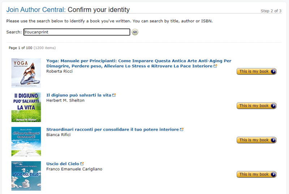Open the Uscio del Cielo title link
Viewport: 289px width, 194px height.
pos(62,164)
